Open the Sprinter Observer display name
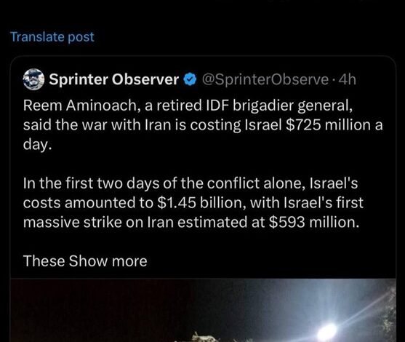 coord(114,79)
